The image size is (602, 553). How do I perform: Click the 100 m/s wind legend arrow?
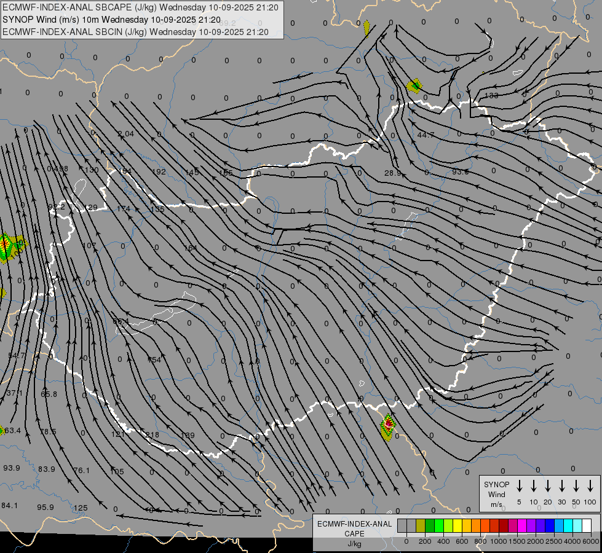pyautogui.click(x=590, y=486)
